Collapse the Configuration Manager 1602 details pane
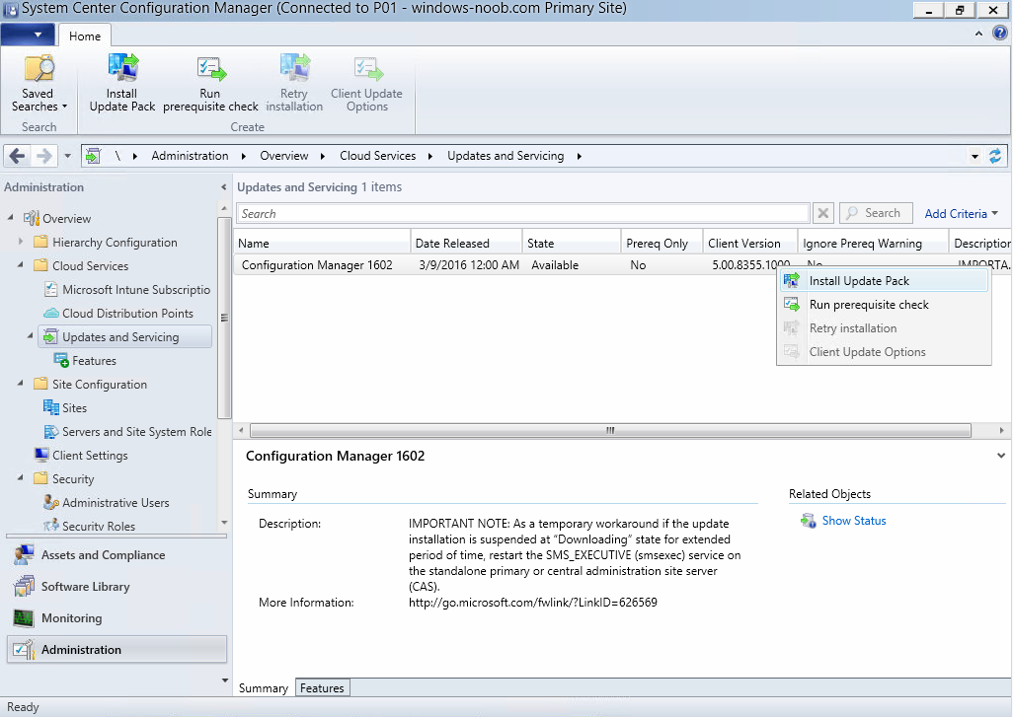The height and width of the screenshot is (717, 1013). (x=1001, y=456)
